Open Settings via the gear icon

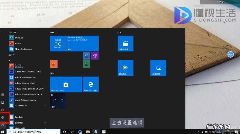[3, 117]
